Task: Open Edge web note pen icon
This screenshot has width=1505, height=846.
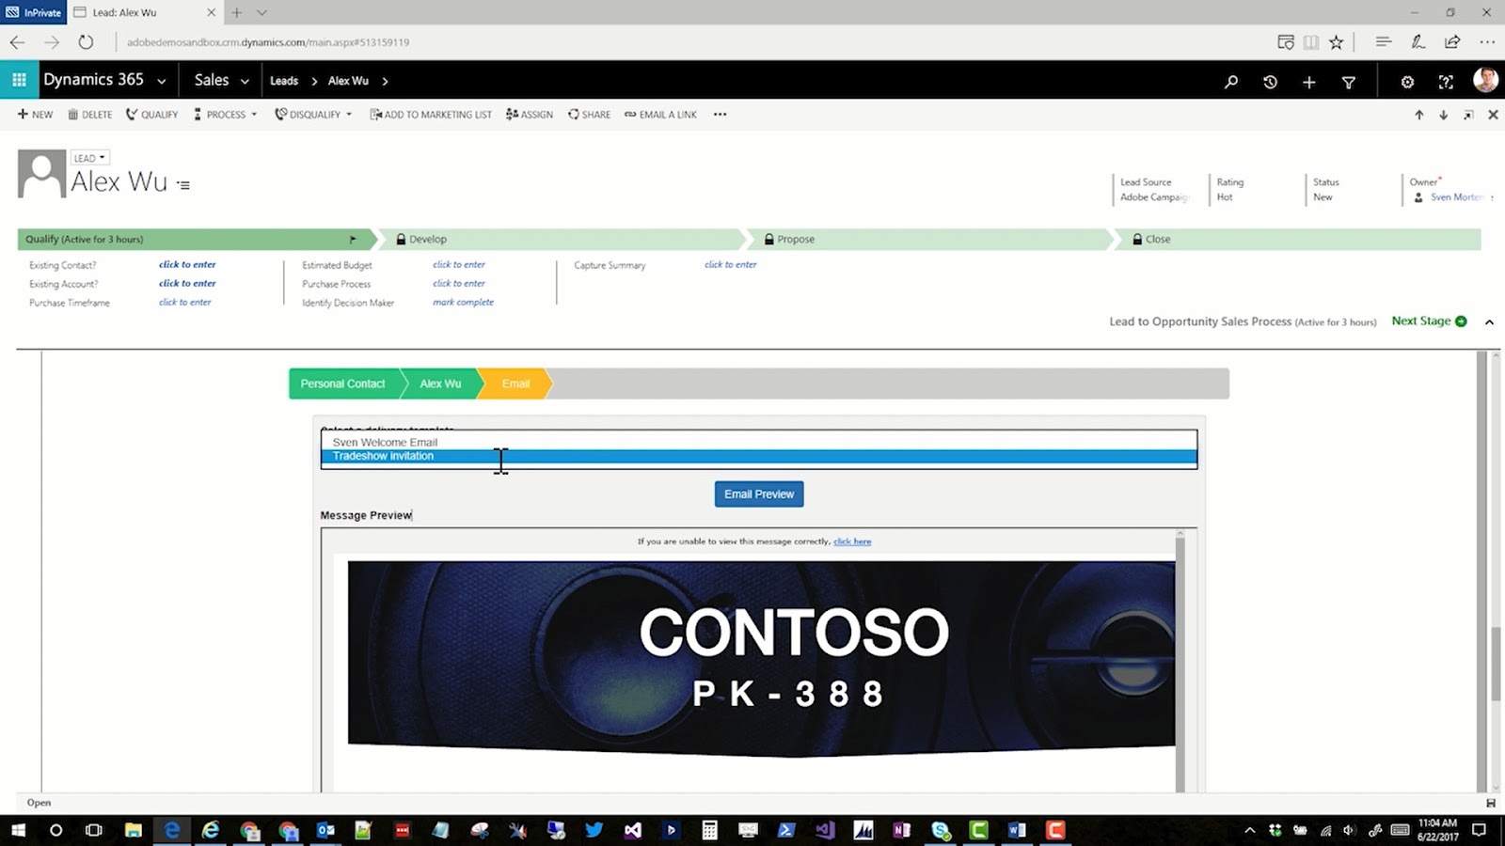Action: pyautogui.click(x=1418, y=42)
